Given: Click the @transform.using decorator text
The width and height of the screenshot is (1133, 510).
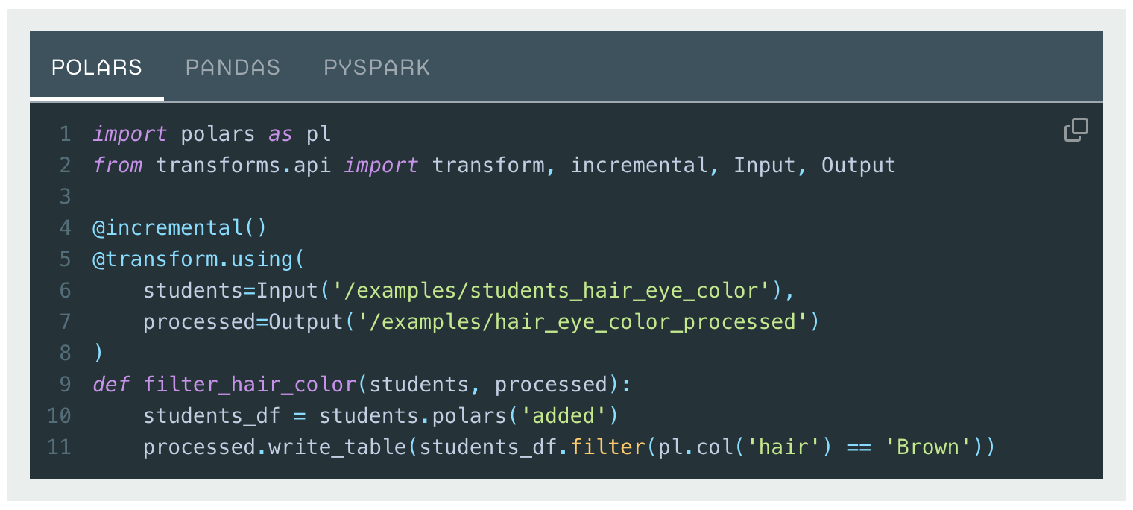Looking at the screenshot, I should [194, 259].
